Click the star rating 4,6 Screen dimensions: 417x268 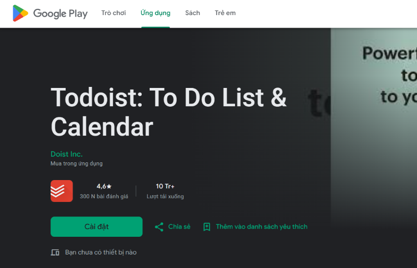[104, 186]
